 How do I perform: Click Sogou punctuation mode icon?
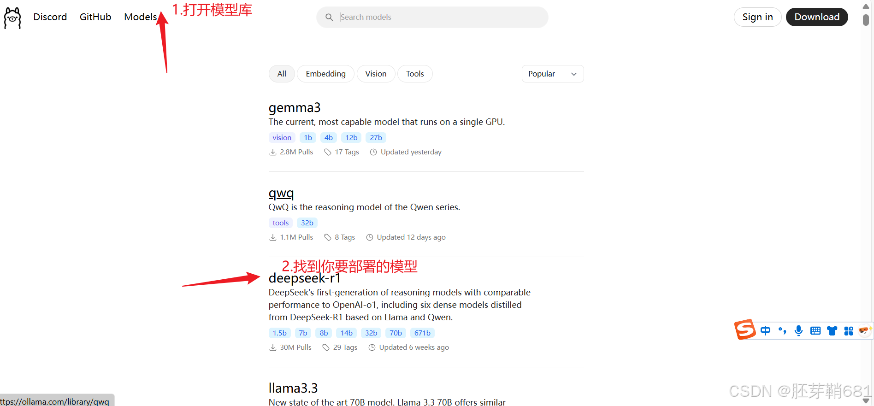click(x=782, y=330)
